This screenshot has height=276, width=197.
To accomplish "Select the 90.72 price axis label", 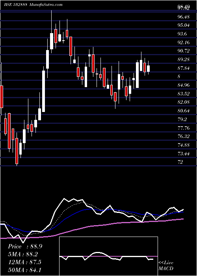I will (x=184, y=51).
